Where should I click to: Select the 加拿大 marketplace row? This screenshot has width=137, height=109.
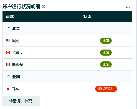pos(67,53)
